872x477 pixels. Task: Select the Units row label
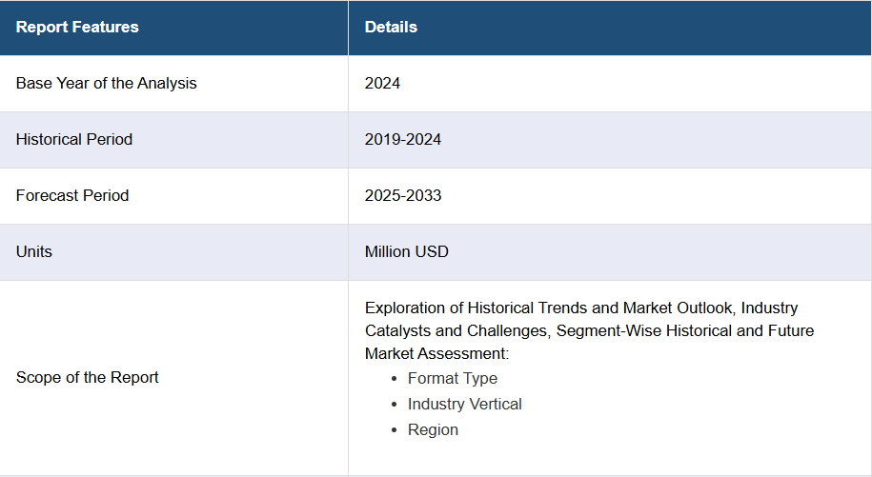coord(34,251)
